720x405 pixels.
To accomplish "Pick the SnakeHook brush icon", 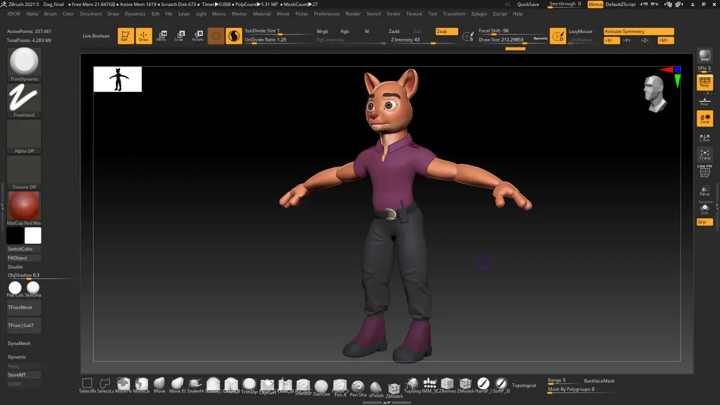I will click(195, 385).
